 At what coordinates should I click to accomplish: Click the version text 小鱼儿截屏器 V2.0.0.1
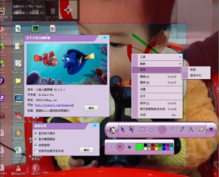pos(50,89)
